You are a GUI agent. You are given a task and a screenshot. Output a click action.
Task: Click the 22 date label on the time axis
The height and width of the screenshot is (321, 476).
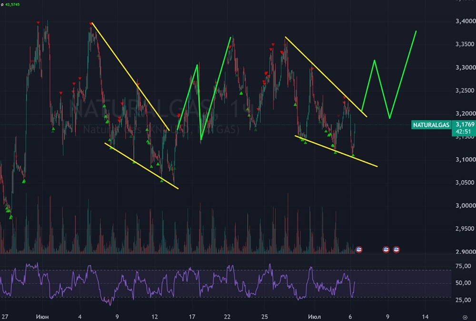(227, 317)
